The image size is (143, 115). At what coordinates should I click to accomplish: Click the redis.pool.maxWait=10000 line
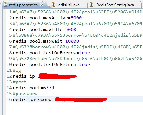click(46, 41)
